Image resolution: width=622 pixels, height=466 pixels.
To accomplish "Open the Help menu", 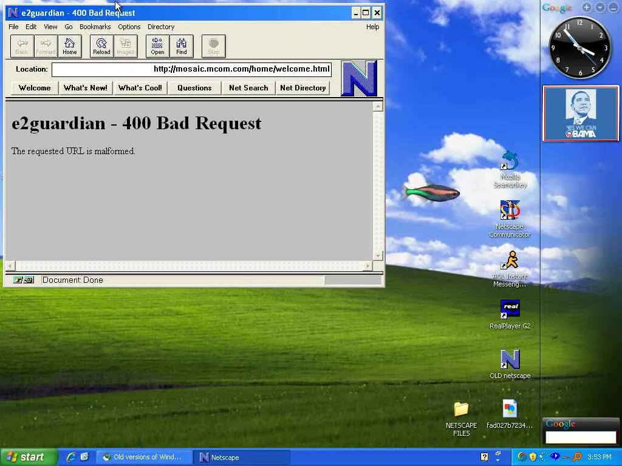I will (x=372, y=27).
